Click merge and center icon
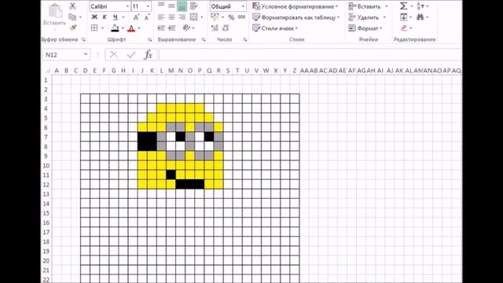This screenshot has width=503, height=283. [x=194, y=17]
